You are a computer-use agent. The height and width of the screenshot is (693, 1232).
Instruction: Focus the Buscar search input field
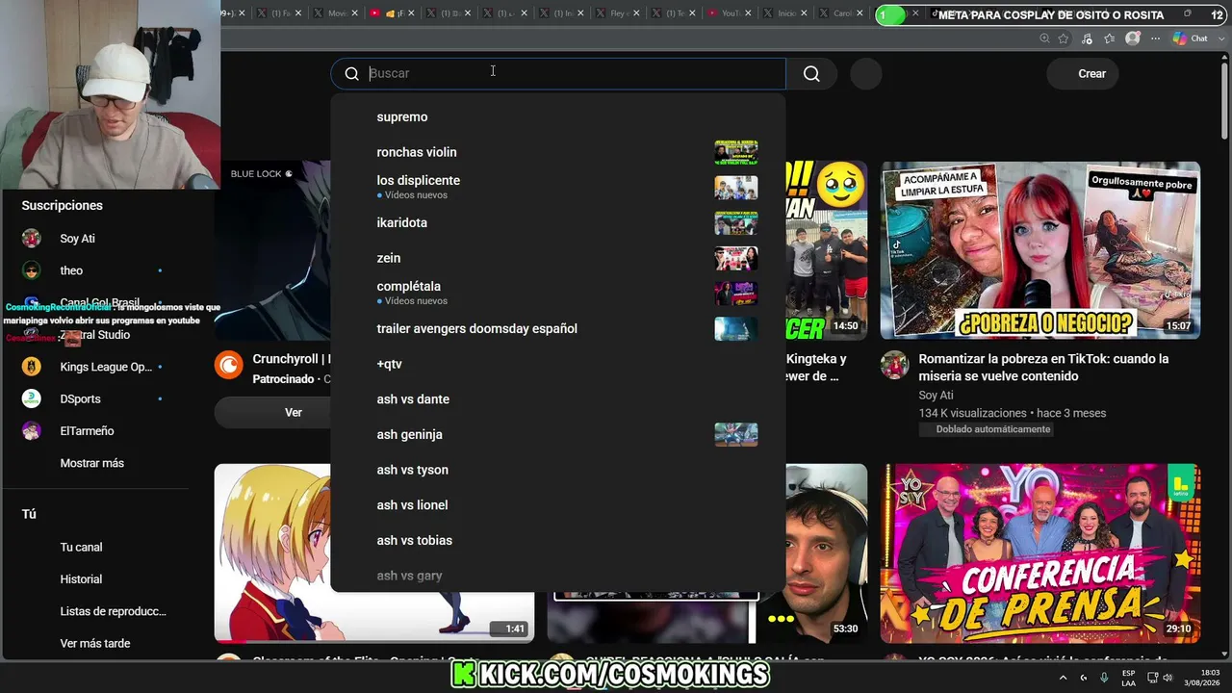[x=576, y=74]
